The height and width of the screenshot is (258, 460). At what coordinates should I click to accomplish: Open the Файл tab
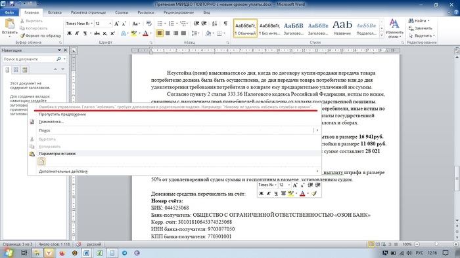point(9,12)
